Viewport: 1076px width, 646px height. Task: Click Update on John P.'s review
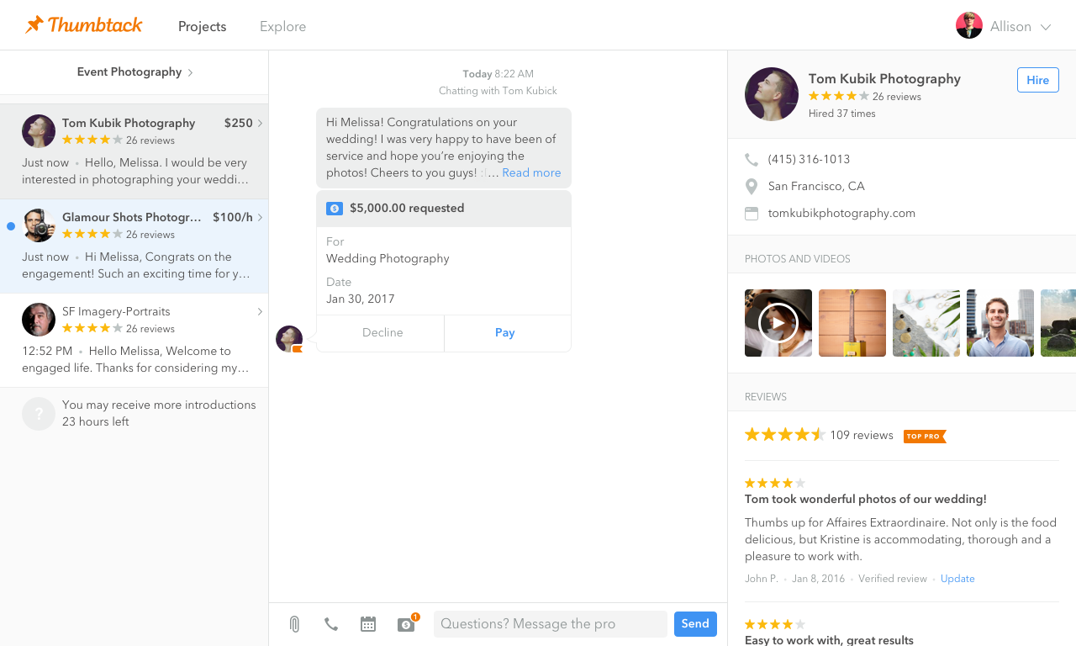click(957, 579)
